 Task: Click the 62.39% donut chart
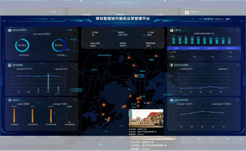click(x=22, y=46)
